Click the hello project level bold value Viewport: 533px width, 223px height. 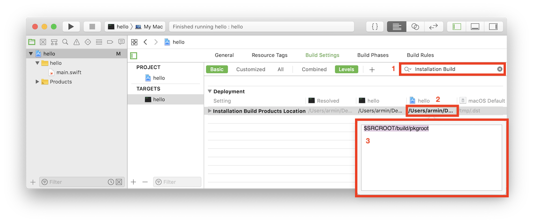[x=431, y=111]
